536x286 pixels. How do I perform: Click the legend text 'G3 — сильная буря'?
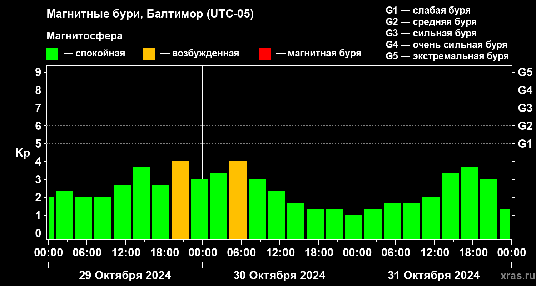click(x=431, y=33)
